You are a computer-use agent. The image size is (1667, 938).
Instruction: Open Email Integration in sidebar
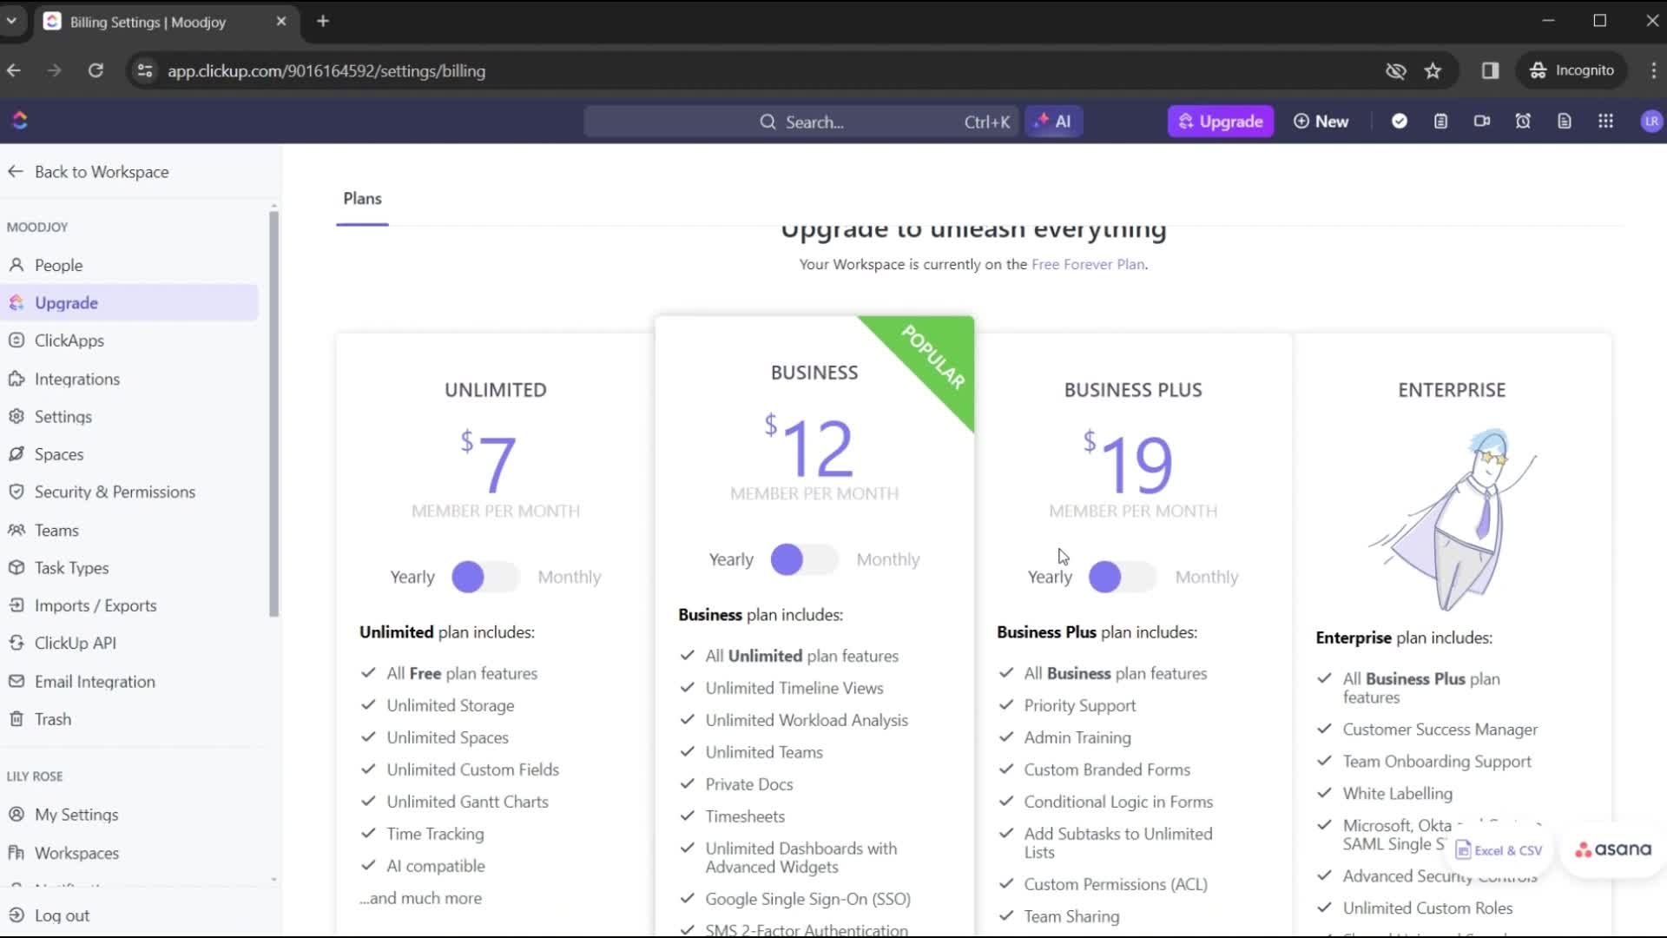click(x=130, y=682)
